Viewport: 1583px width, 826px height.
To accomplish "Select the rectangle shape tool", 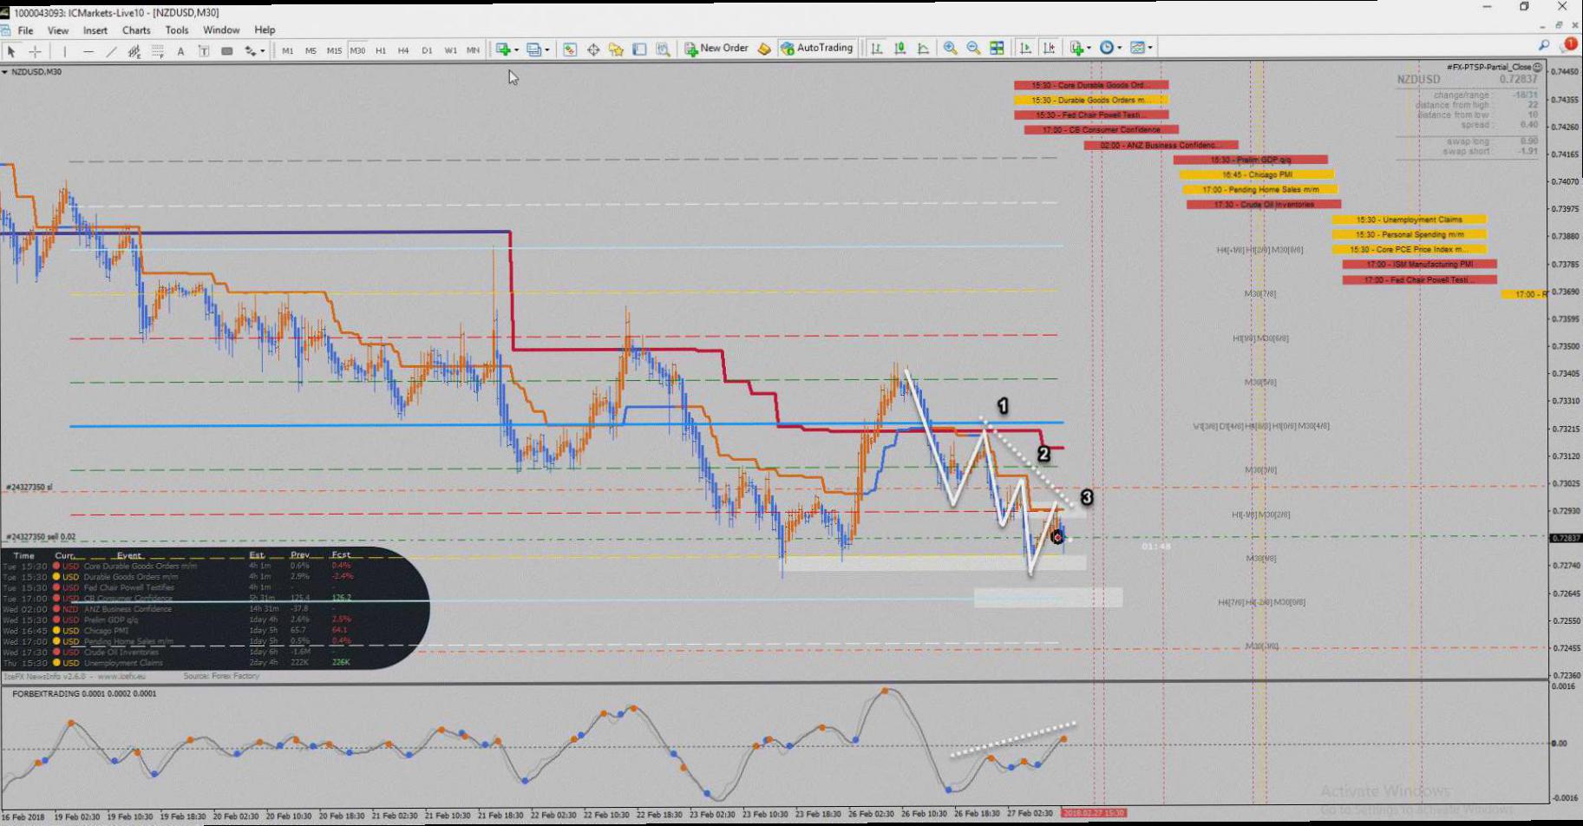I will coord(227,51).
